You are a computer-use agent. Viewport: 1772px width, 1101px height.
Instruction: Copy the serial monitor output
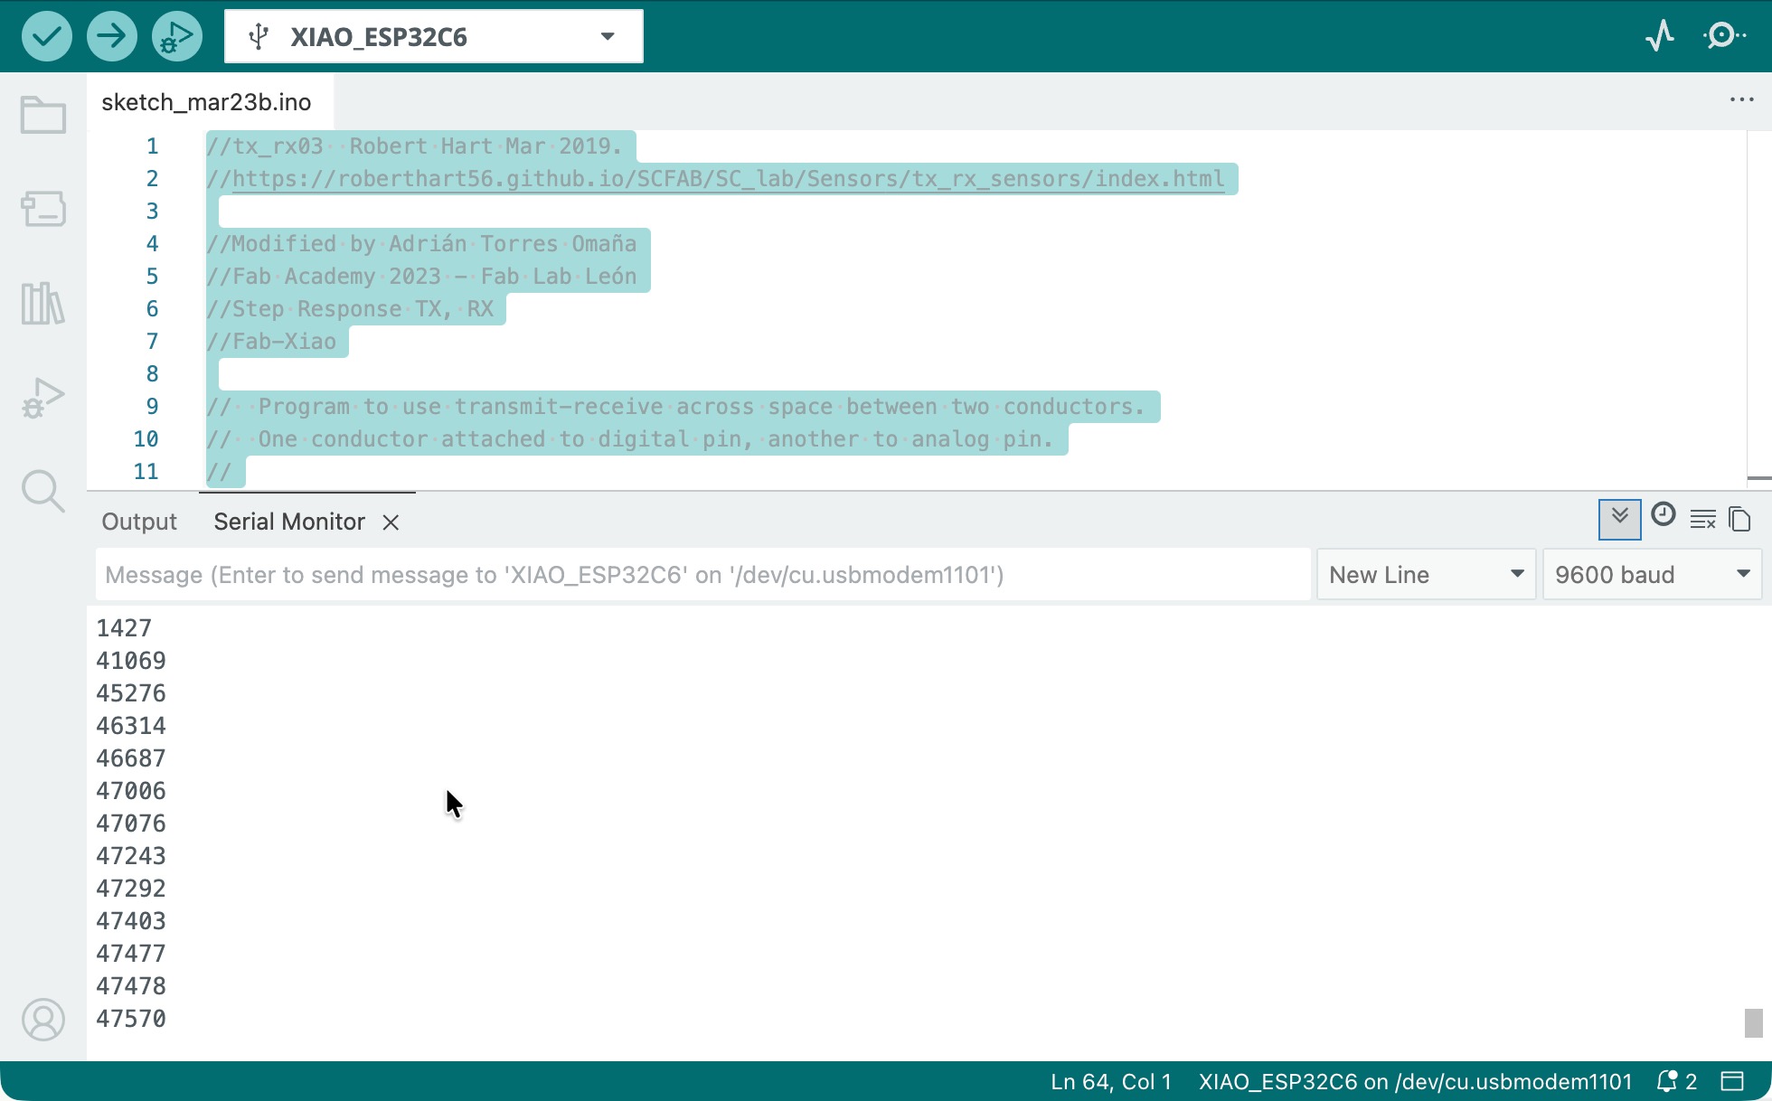pyautogui.click(x=1740, y=519)
